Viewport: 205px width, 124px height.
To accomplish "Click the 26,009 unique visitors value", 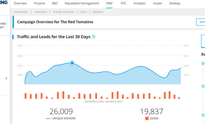I will [x=61, y=111].
